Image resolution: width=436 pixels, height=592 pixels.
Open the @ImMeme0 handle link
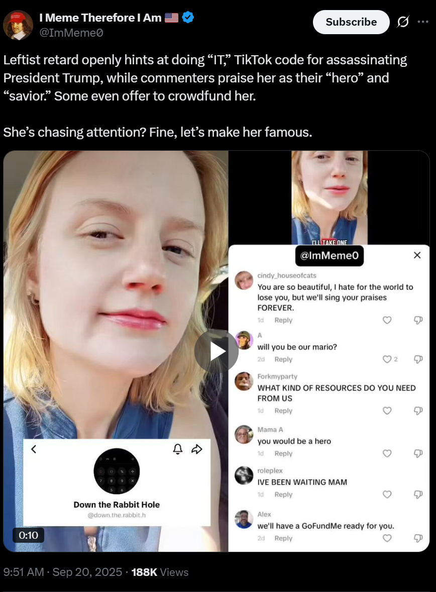click(x=71, y=33)
